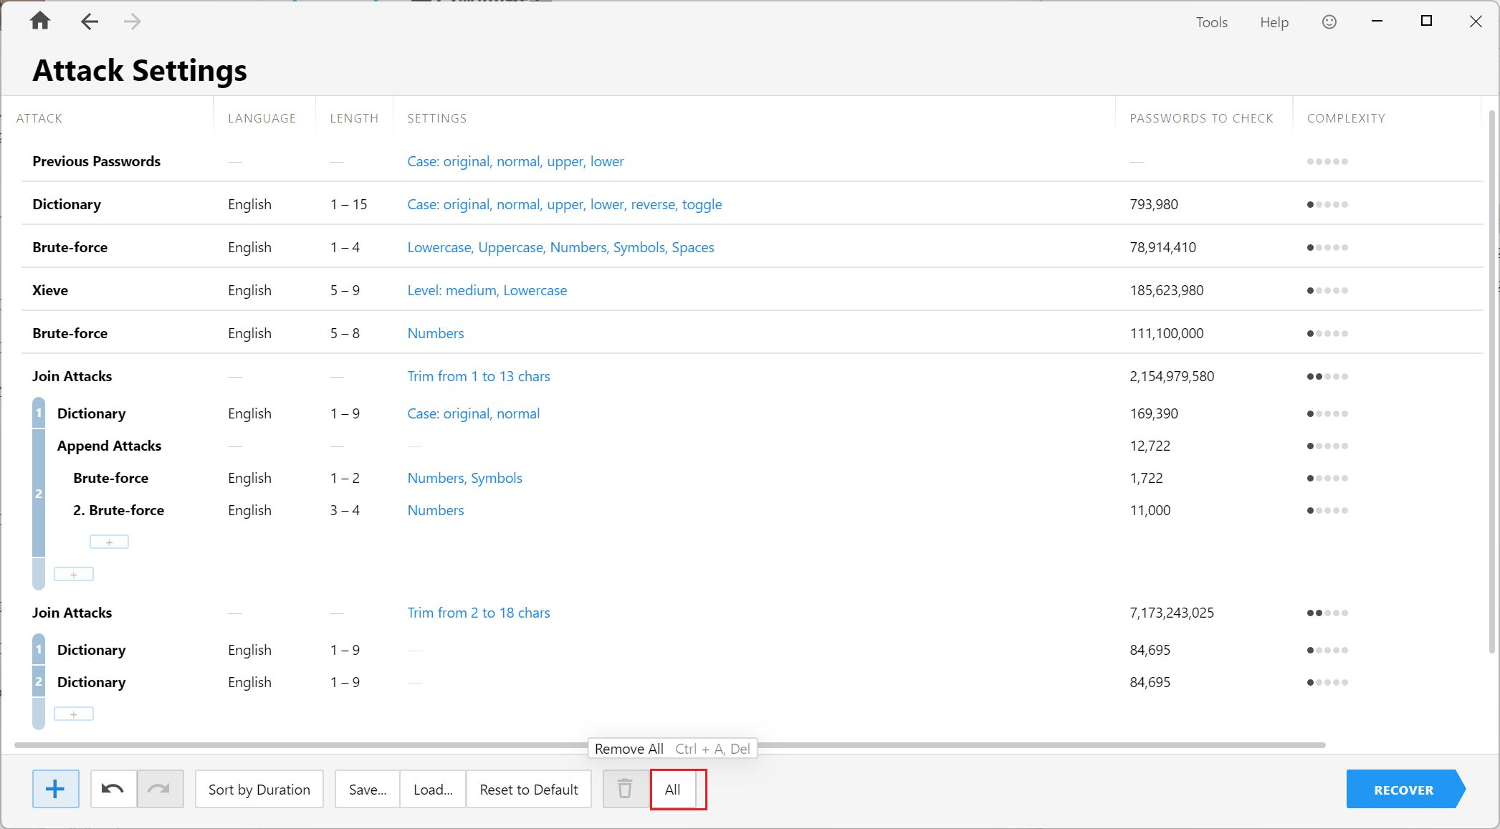The height and width of the screenshot is (829, 1500).
Task: Click the redo arrow button
Action: click(160, 789)
